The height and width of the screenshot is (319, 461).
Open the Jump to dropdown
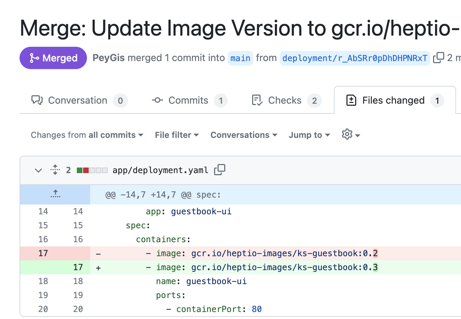tap(309, 135)
